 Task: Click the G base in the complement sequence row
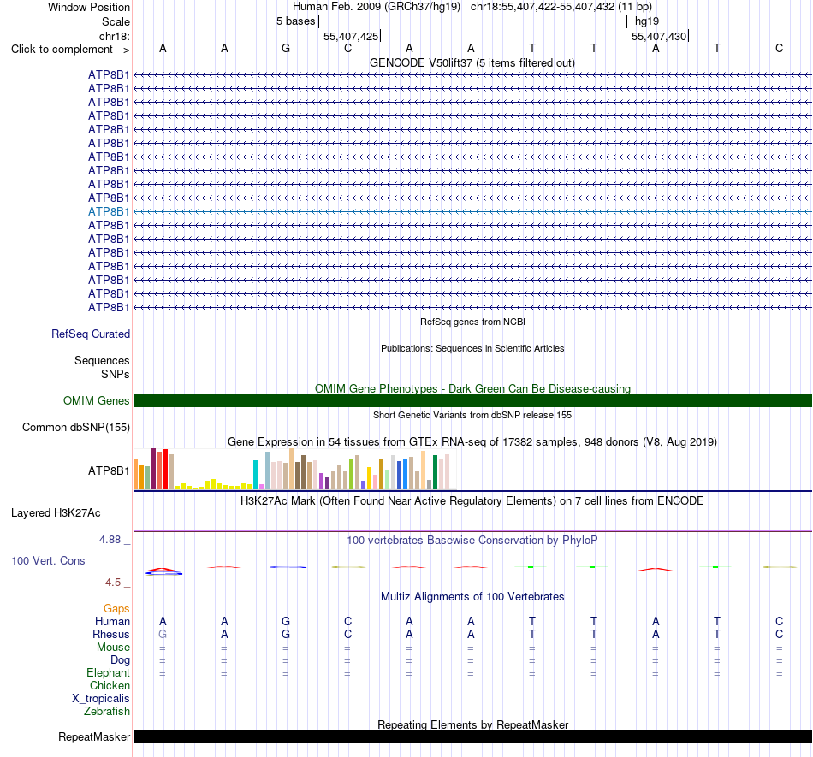[286, 48]
